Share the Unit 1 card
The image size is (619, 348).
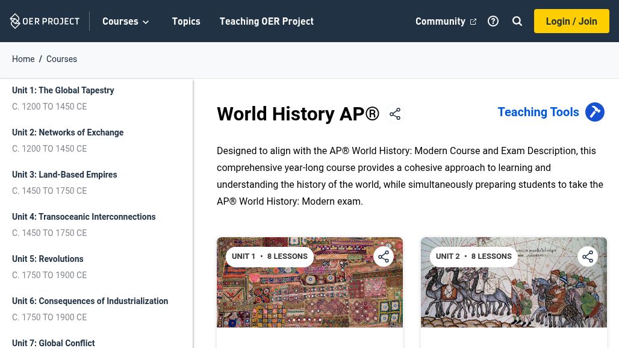coord(384,256)
